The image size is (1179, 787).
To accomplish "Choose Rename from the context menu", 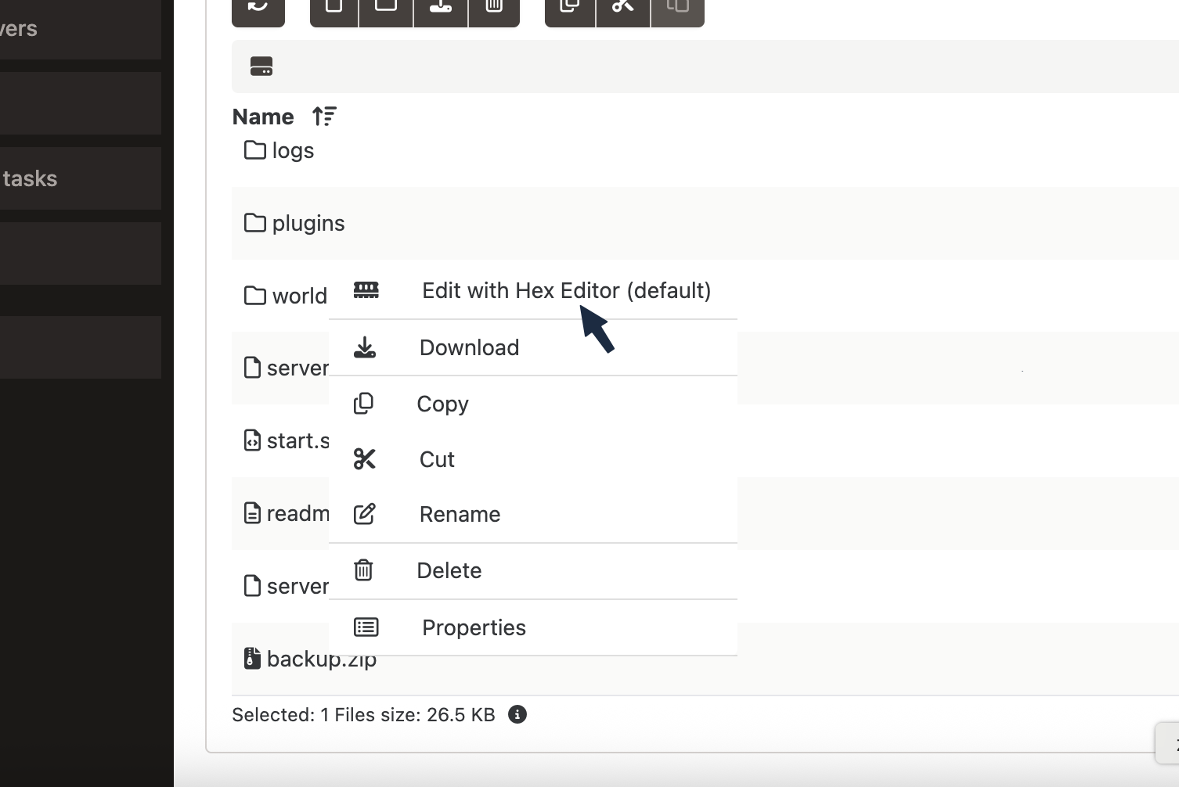I will tap(459, 514).
